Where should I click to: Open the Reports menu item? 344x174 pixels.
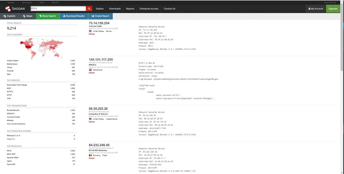point(130,9)
